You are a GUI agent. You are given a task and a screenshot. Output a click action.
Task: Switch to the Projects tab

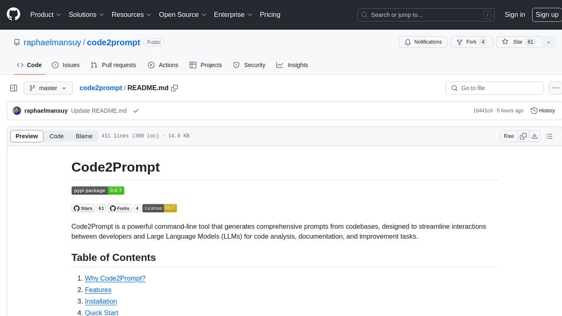coord(205,65)
